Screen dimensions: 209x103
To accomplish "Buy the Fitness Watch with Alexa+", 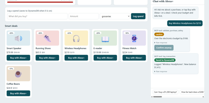I will pyautogui.click(x=134, y=58).
